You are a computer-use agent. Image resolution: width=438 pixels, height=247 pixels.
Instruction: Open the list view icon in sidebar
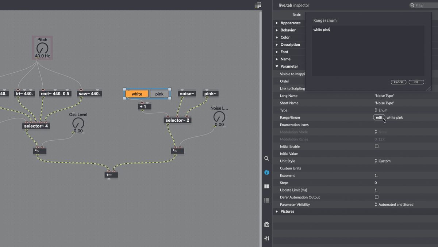coord(267,200)
